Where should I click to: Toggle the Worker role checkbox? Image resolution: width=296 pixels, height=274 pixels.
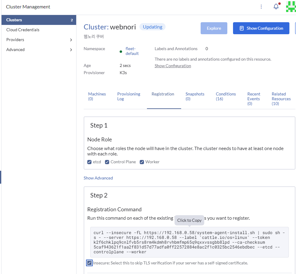coord(142,162)
